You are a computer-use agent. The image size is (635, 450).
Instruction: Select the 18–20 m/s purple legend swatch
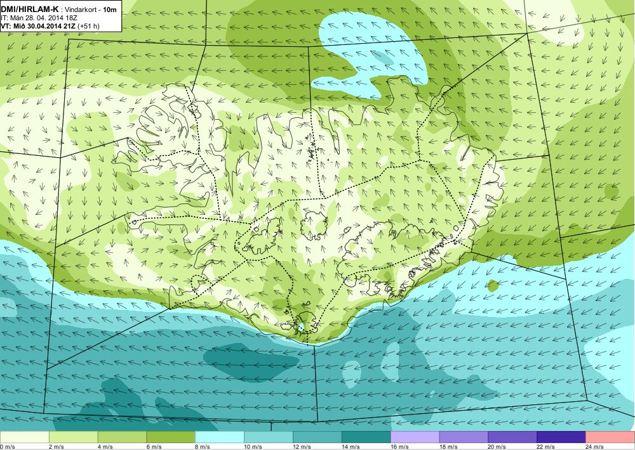464,437
